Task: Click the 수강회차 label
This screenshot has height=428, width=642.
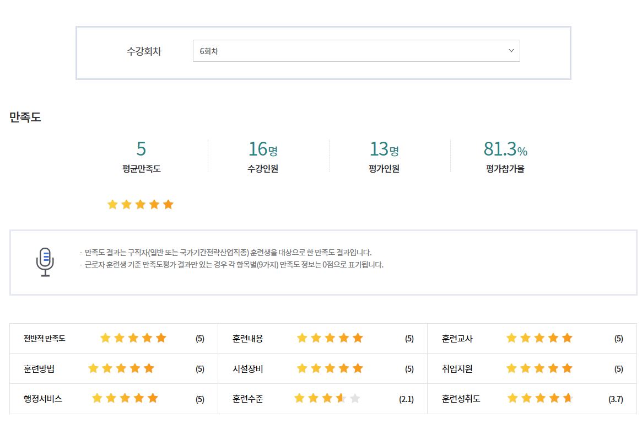Action: coord(144,51)
